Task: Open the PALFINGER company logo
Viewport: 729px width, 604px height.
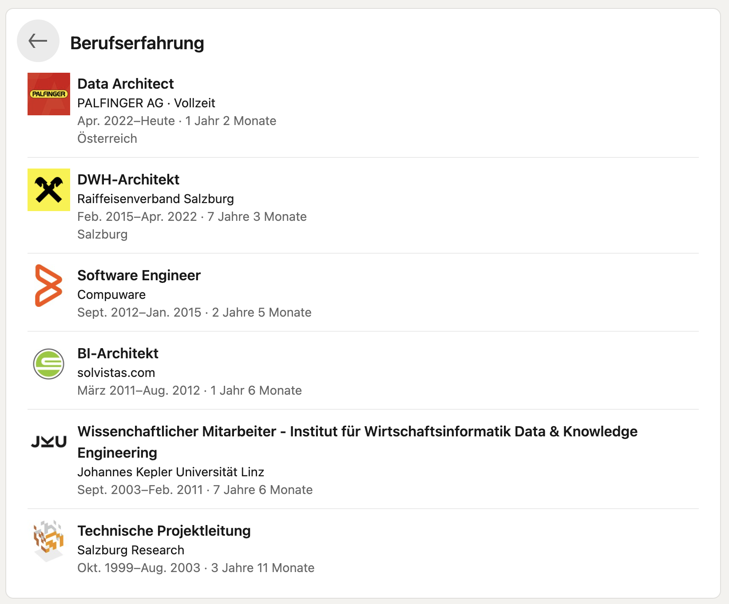Action: pos(49,94)
